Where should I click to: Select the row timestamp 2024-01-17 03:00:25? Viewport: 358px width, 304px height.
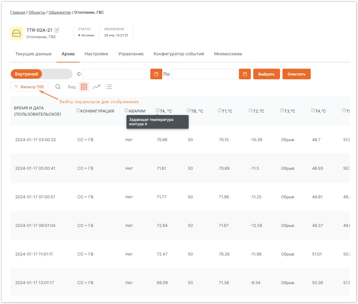(x=36, y=140)
